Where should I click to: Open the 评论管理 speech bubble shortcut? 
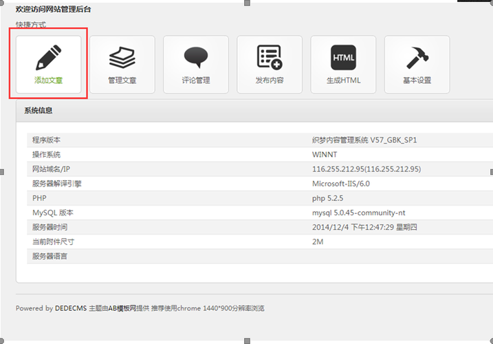(x=196, y=64)
